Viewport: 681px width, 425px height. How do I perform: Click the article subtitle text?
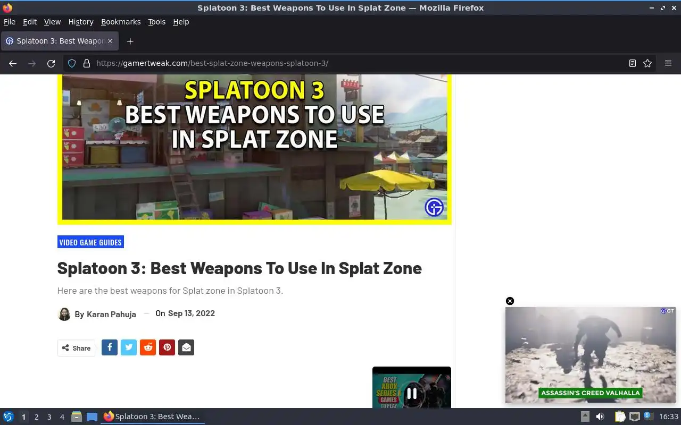[170, 291]
